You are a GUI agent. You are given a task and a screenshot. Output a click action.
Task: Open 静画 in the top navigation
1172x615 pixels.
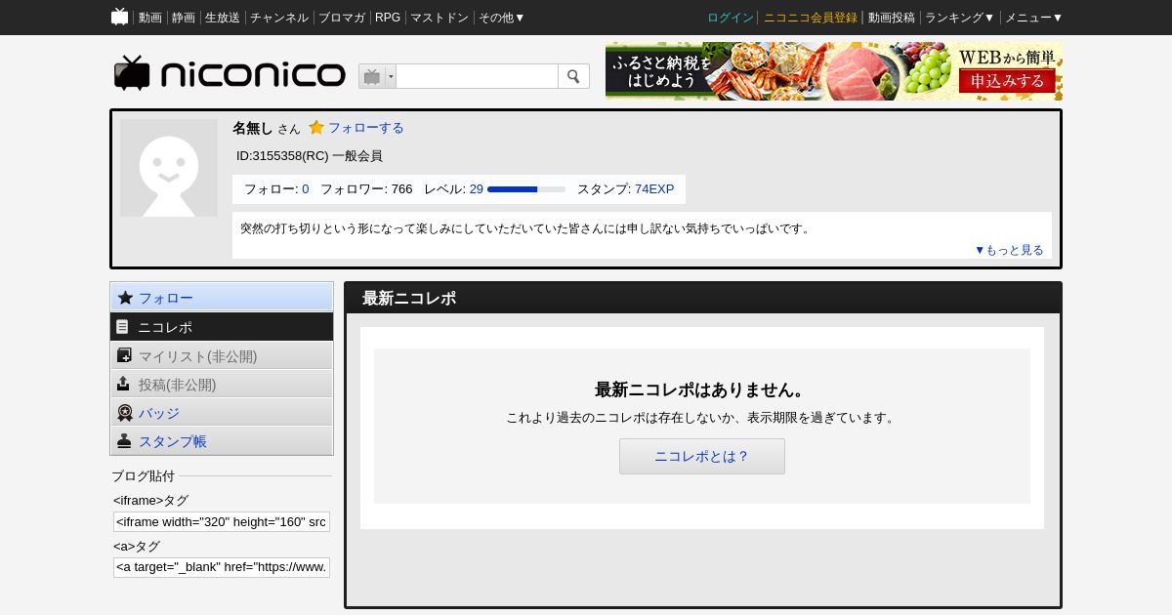tap(184, 18)
